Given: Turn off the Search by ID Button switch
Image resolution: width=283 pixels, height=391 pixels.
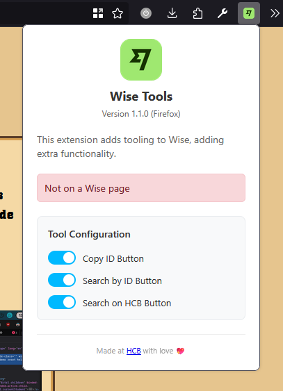Looking at the screenshot, I should 62,280.
